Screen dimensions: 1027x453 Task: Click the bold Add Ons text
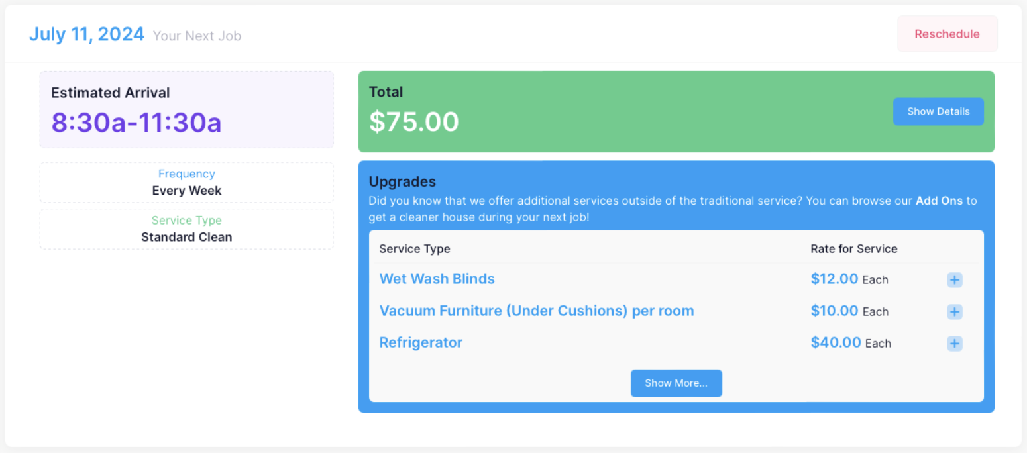pyautogui.click(x=940, y=201)
